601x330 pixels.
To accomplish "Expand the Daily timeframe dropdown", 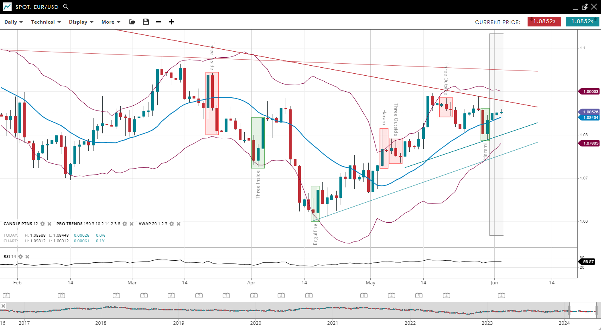I will 14,22.
